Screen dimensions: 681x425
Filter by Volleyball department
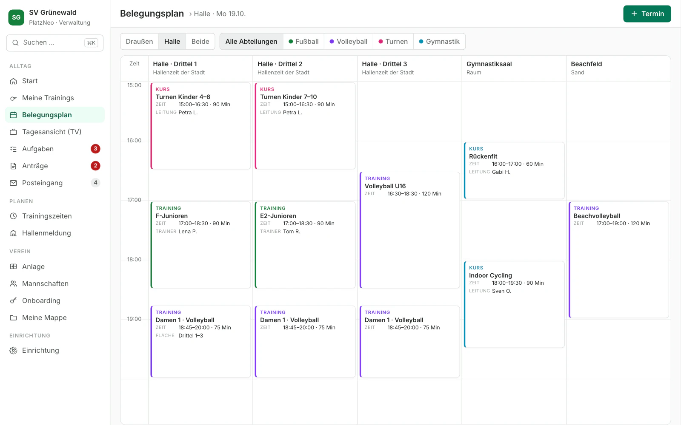[348, 42]
